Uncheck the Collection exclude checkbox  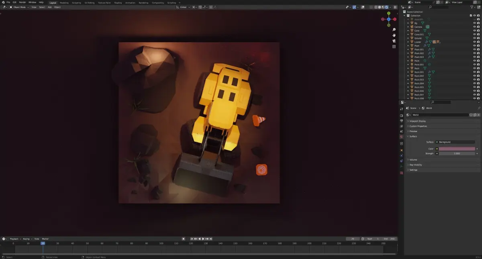[x=471, y=16]
